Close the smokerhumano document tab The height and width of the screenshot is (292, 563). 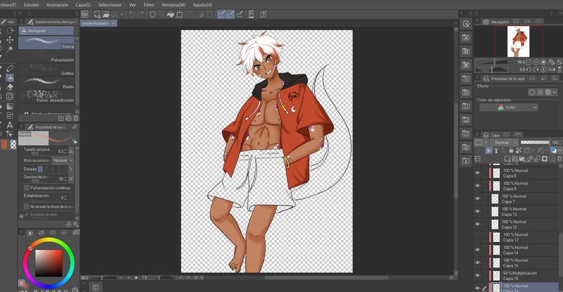click(x=114, y=23)
